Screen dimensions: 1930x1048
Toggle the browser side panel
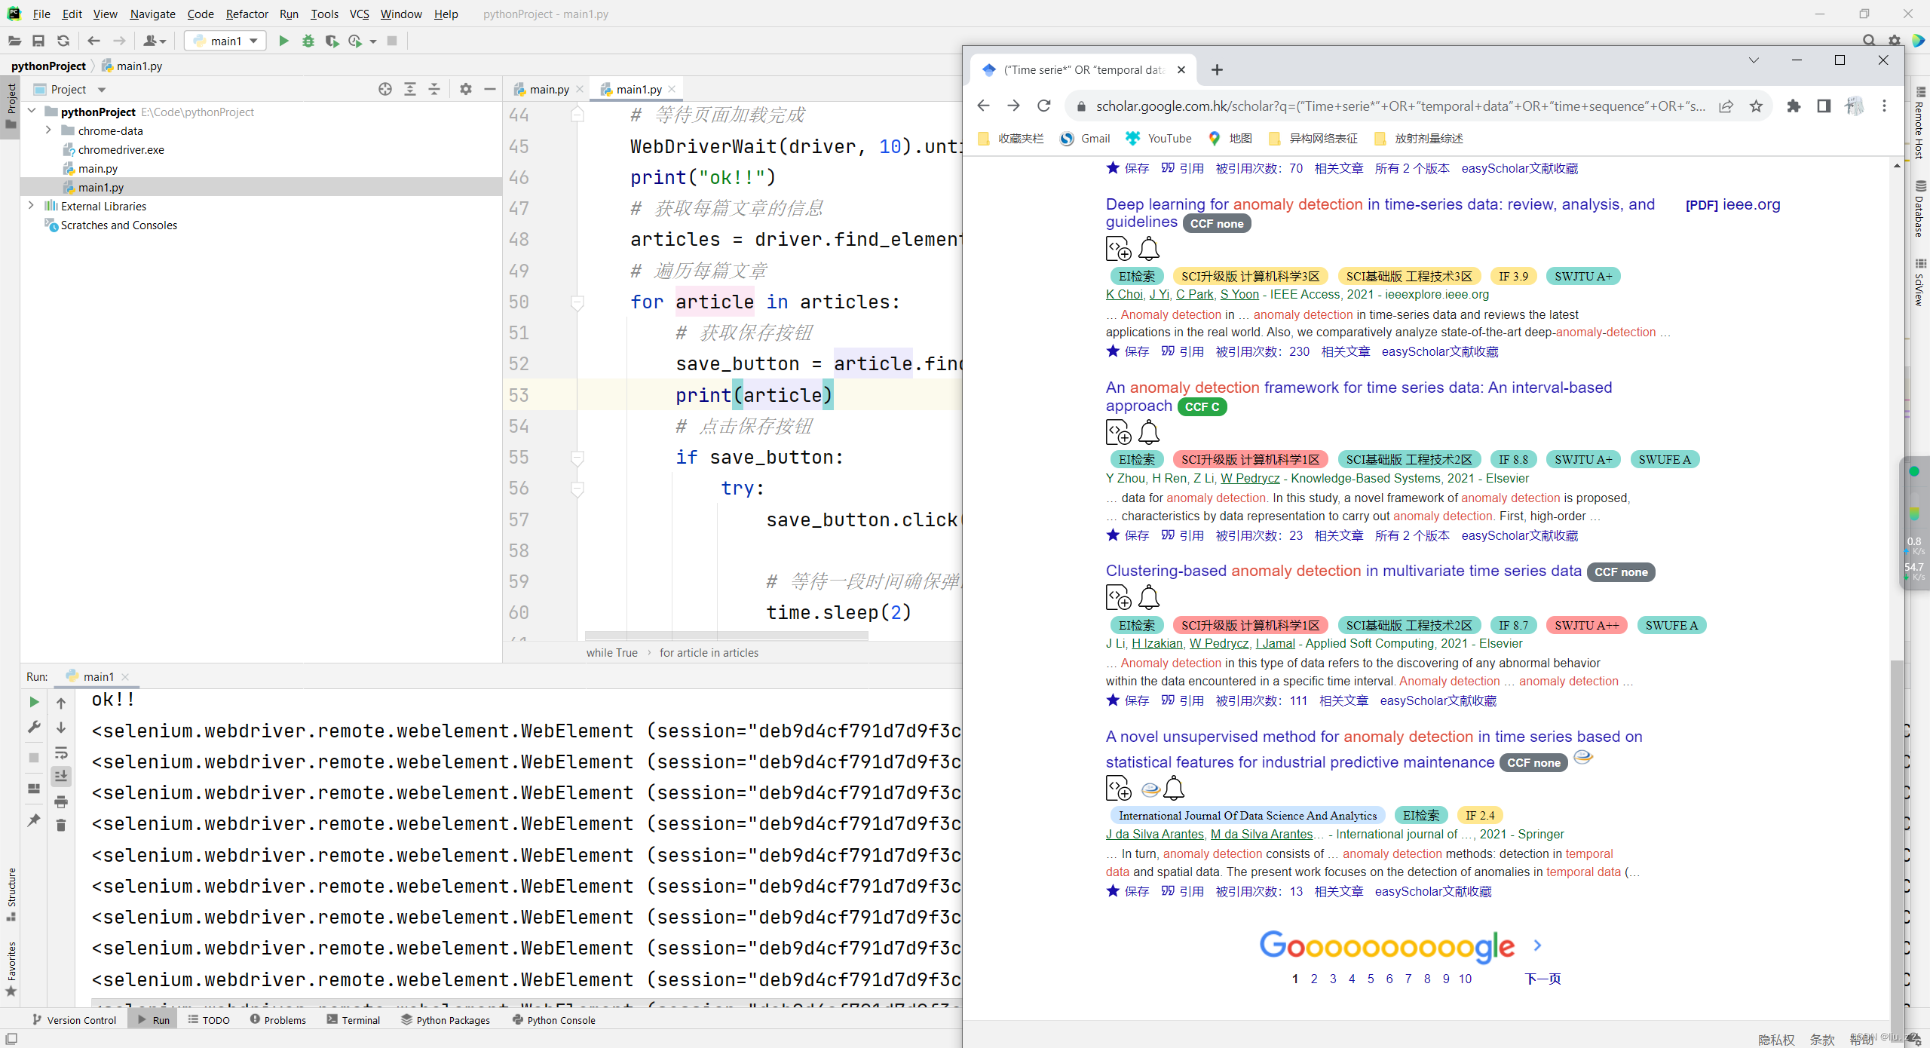click(x=1824, y=106)
